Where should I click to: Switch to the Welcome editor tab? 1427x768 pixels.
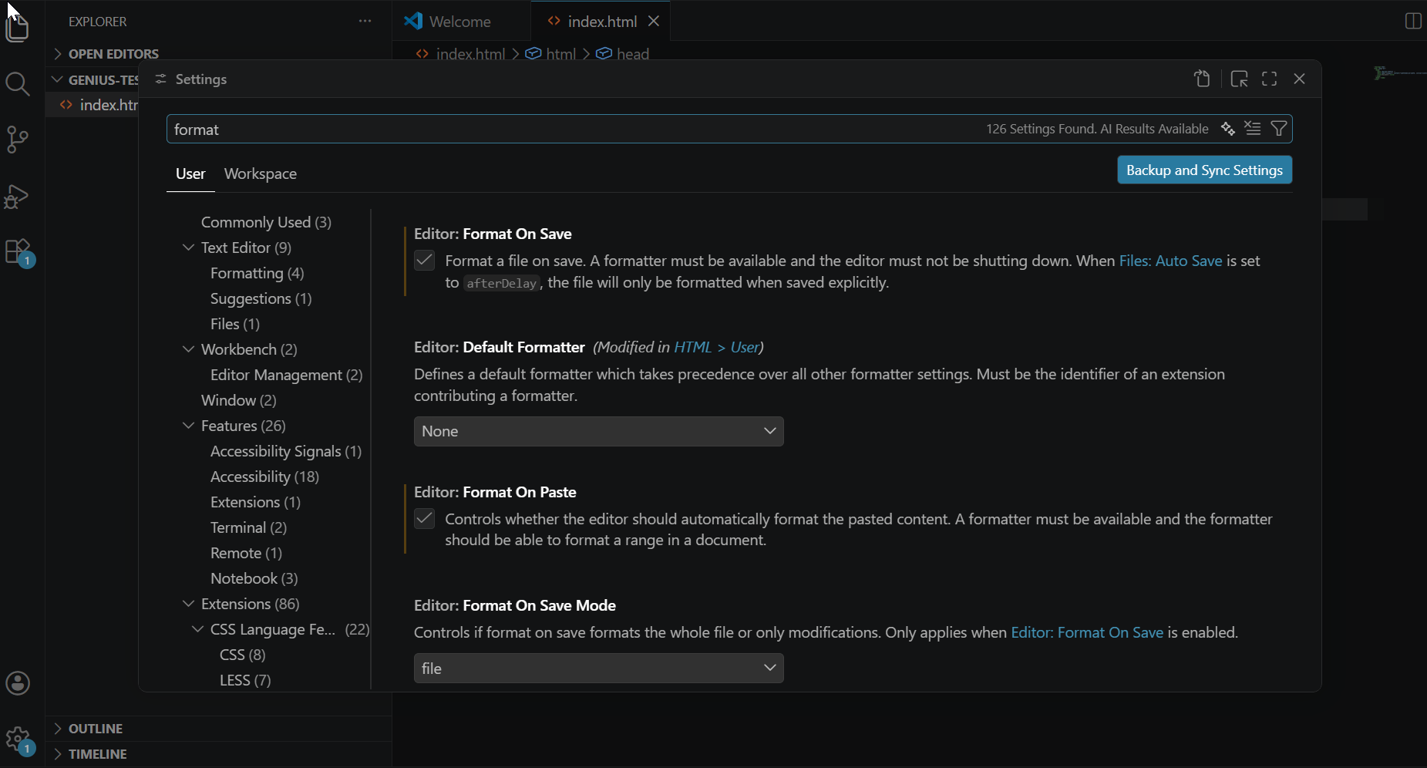[x=459, y=22]
